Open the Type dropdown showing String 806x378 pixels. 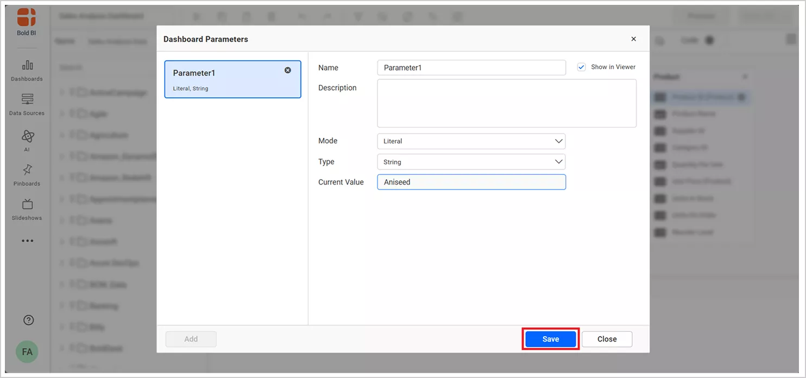(471, 162)
